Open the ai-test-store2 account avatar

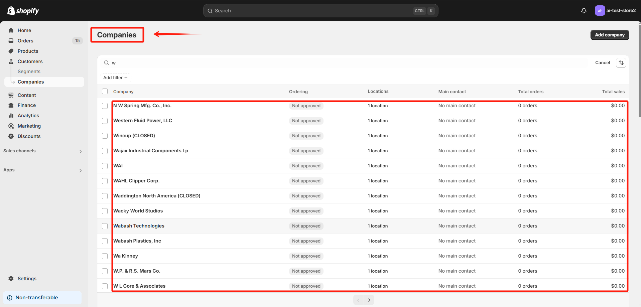tap(600, 11)
